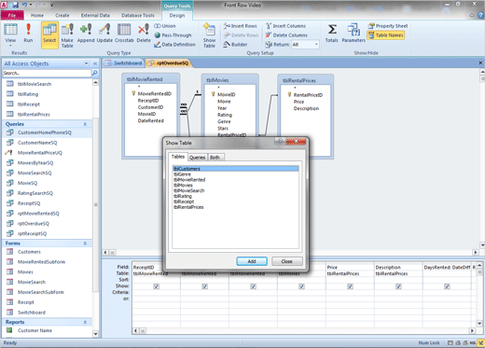Click SQL view icon in status bar

[x=473, y=343]
